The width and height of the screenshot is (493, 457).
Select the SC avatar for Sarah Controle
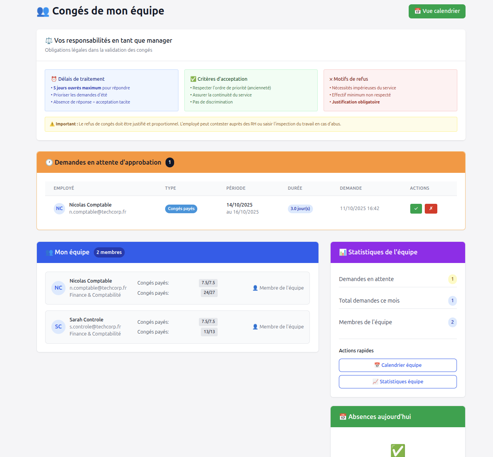tap(58, 327)
